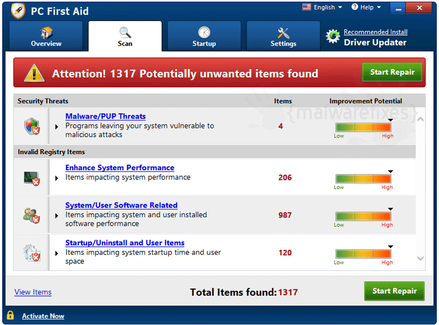
Task: Switch to the Overview tab
Action: pyautogui.click(x=46, y=36)
